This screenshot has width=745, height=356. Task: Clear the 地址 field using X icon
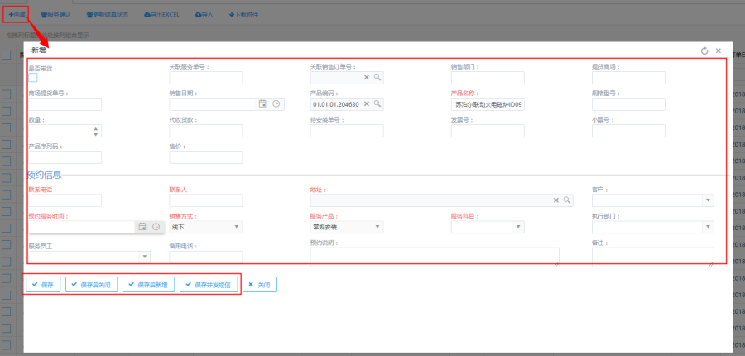coord(556,200)
